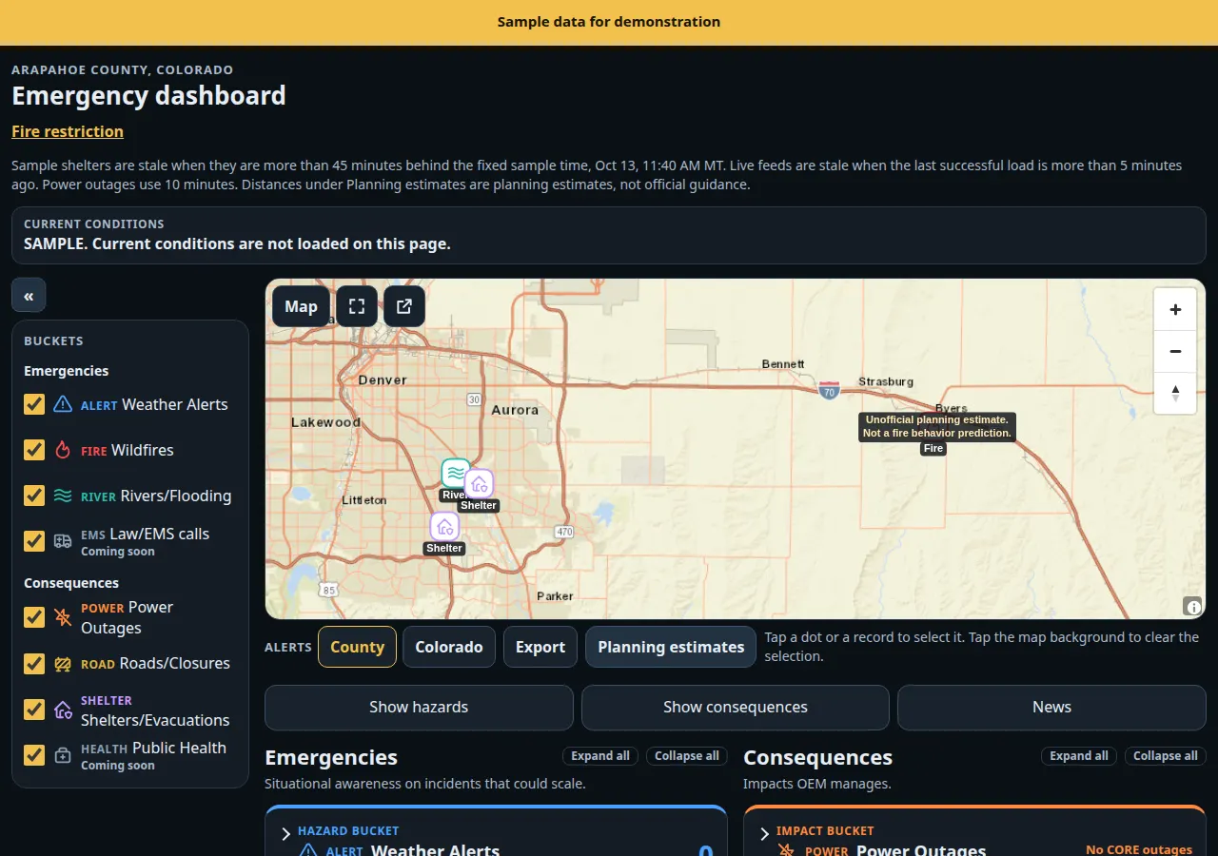
Task: Open the Fire restriction link
Action: (68, 131)
